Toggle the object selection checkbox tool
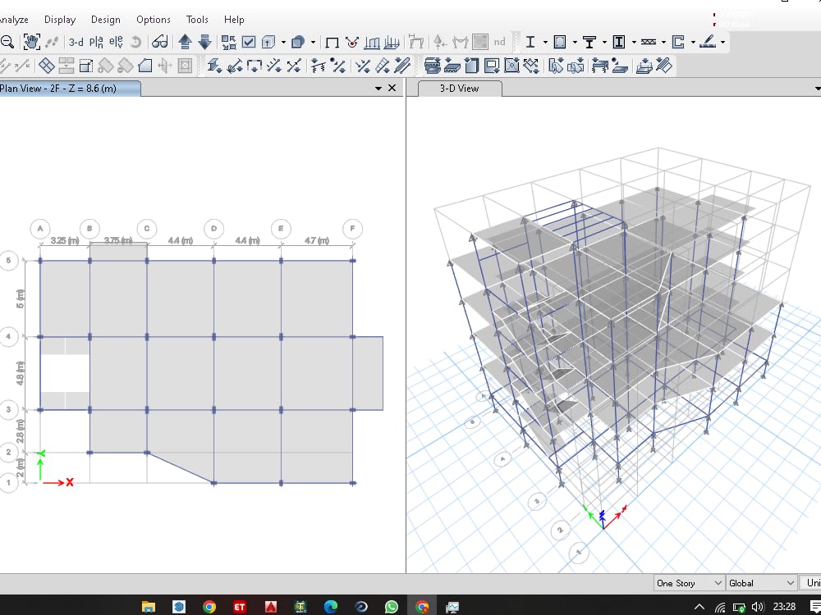 click(x=248, y=42)
